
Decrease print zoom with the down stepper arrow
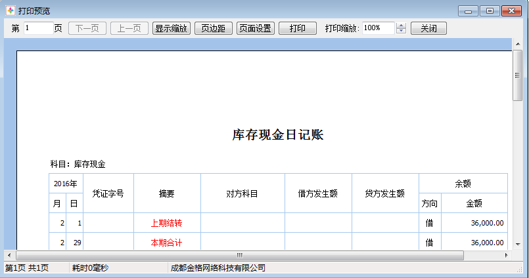pyautogui.click(x=402, y=31)
